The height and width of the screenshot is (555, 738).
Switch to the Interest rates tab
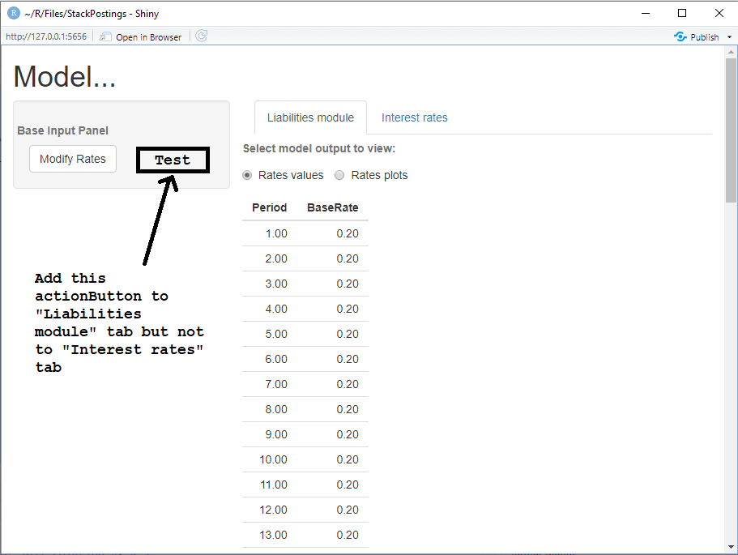(x=414, y=117)
